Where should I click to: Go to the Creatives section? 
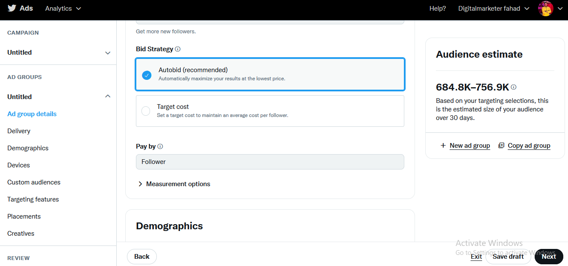[21, 233]
